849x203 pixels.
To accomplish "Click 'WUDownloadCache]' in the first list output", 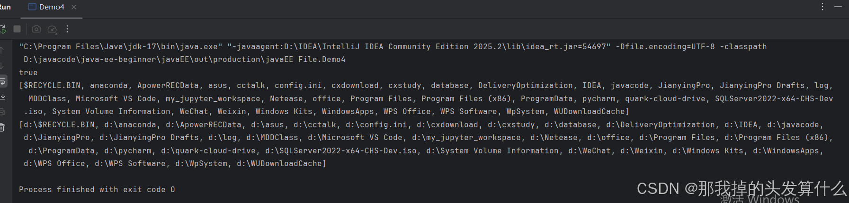I will tap(592, 111).
